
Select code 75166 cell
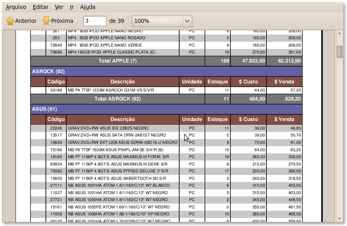(56, 150)
